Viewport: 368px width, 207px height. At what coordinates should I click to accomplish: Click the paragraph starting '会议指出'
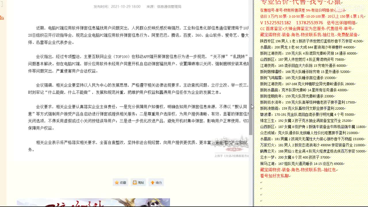138,64
